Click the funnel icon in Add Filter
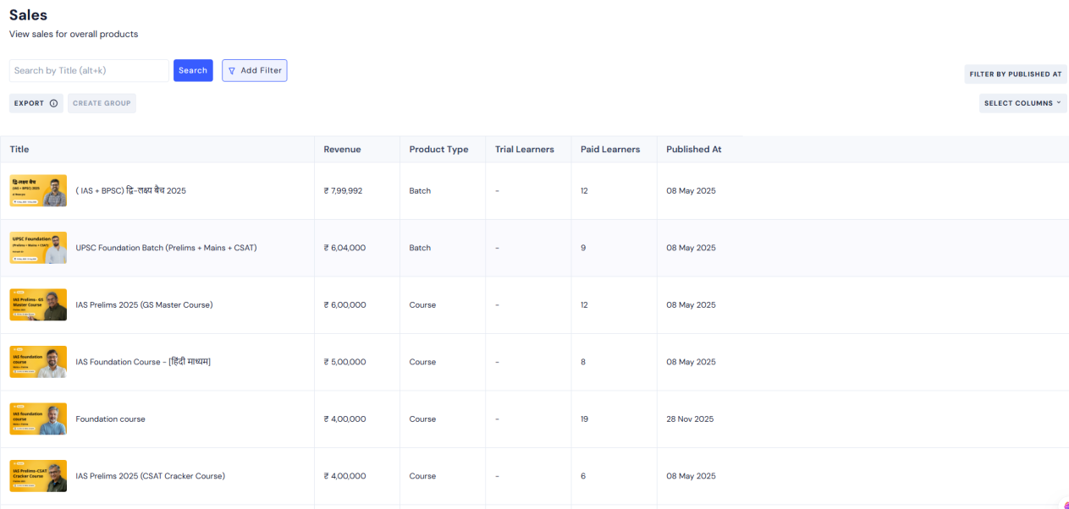This screenshot has height=509, width=1069. point(232,71)
